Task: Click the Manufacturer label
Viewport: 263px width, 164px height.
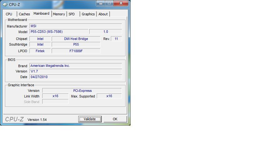Action: (17, 26)
